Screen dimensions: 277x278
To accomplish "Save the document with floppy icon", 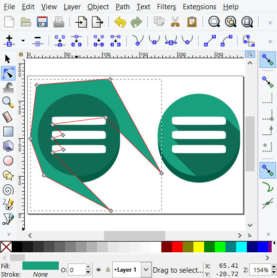I will click(42, 22).
